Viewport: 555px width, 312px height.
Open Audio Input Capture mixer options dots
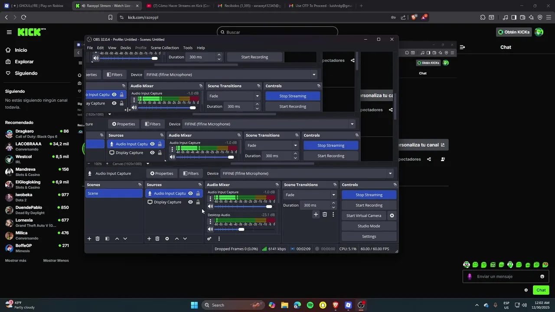coord(211,199)
